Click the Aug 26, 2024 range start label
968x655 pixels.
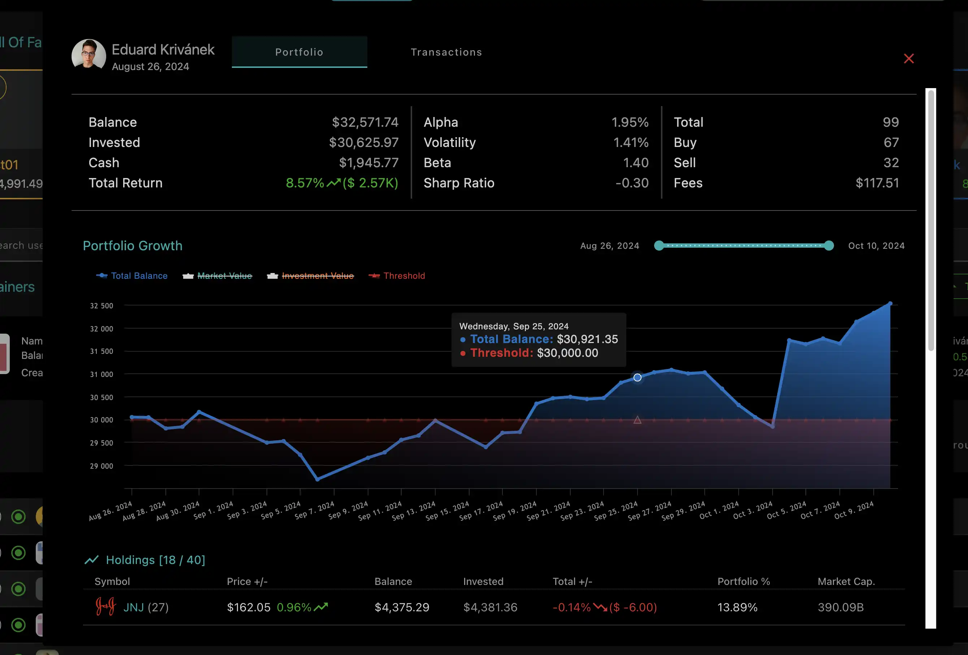[610, 246]
